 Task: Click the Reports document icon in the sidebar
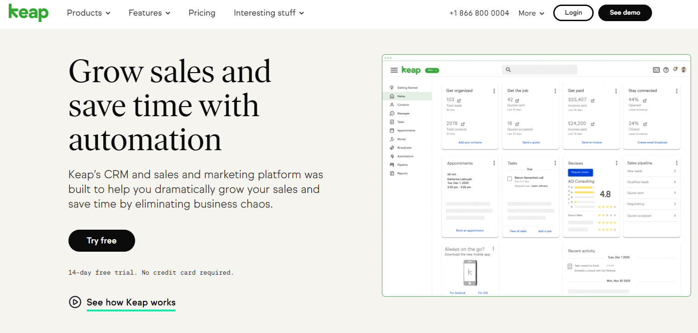click(392, 174)
